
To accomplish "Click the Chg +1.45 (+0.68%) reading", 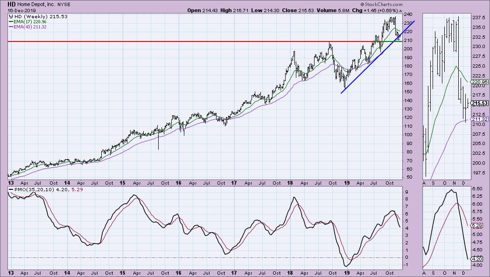I will [x=375, y=10].
